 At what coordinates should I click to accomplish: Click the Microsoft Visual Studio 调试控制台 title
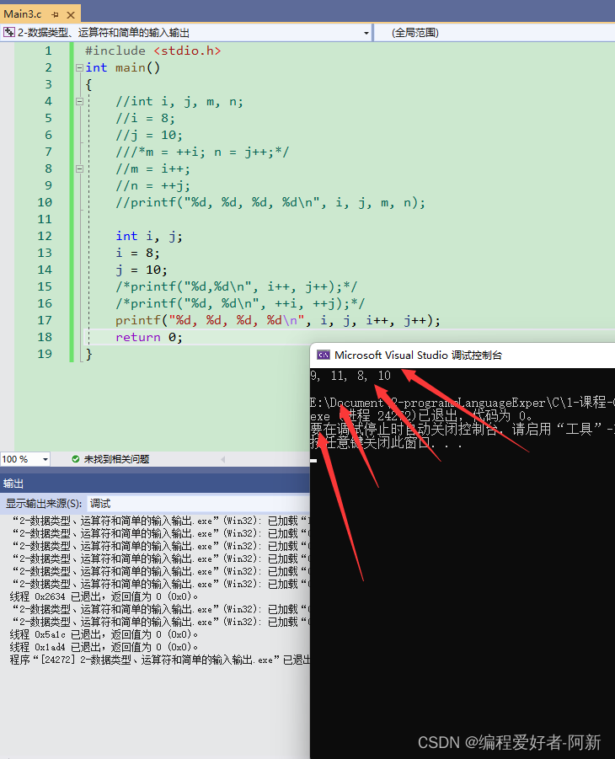(x=419, y=355)
